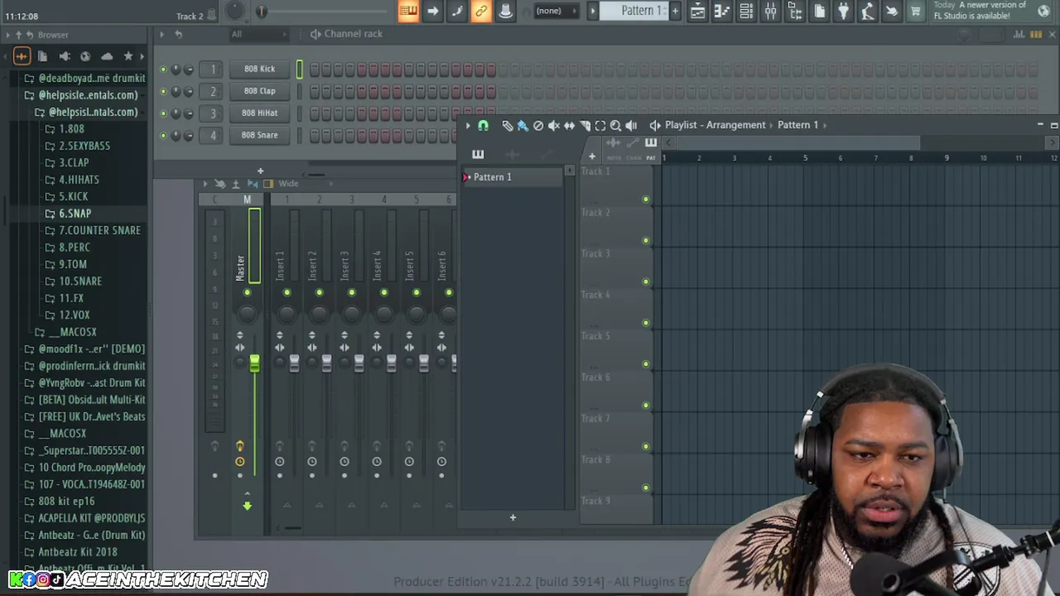Show patterns in picker via piano icon
This screenshot has width=1060, height=596.
478,154
